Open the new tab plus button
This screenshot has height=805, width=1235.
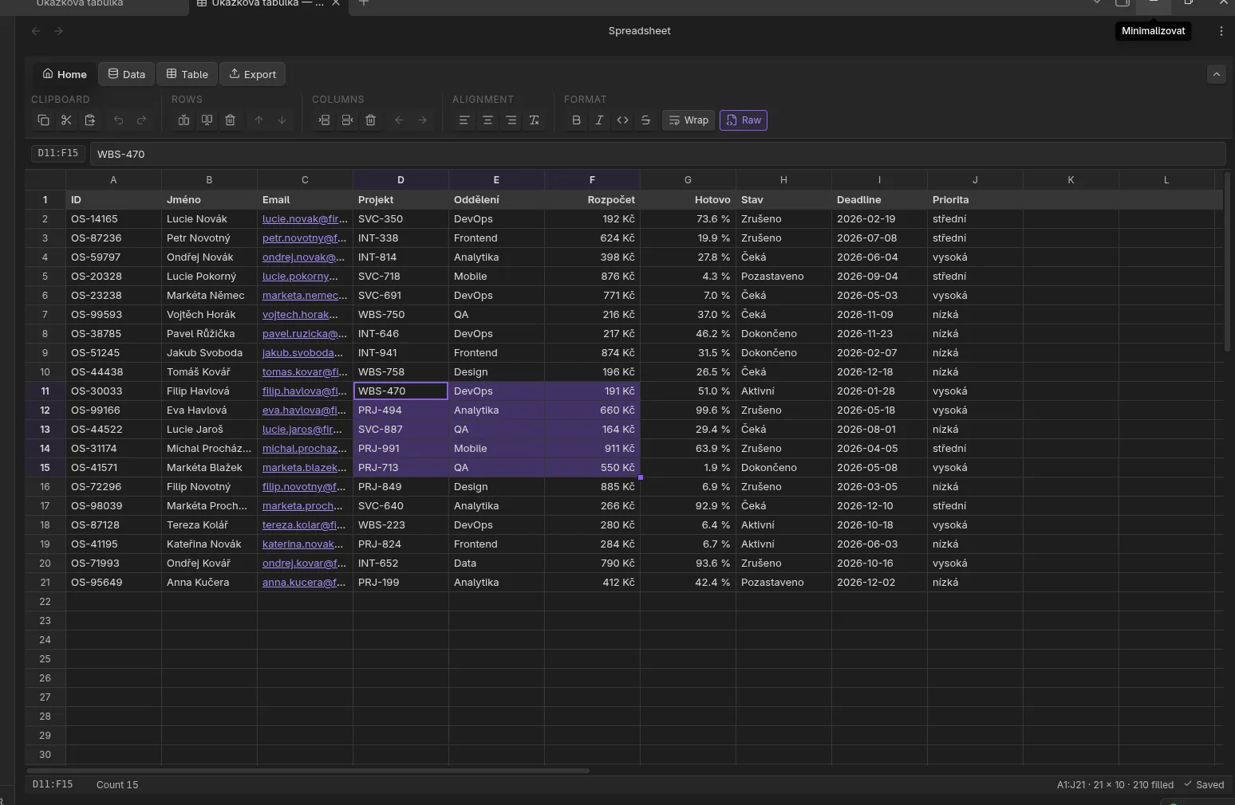[364, 3]
